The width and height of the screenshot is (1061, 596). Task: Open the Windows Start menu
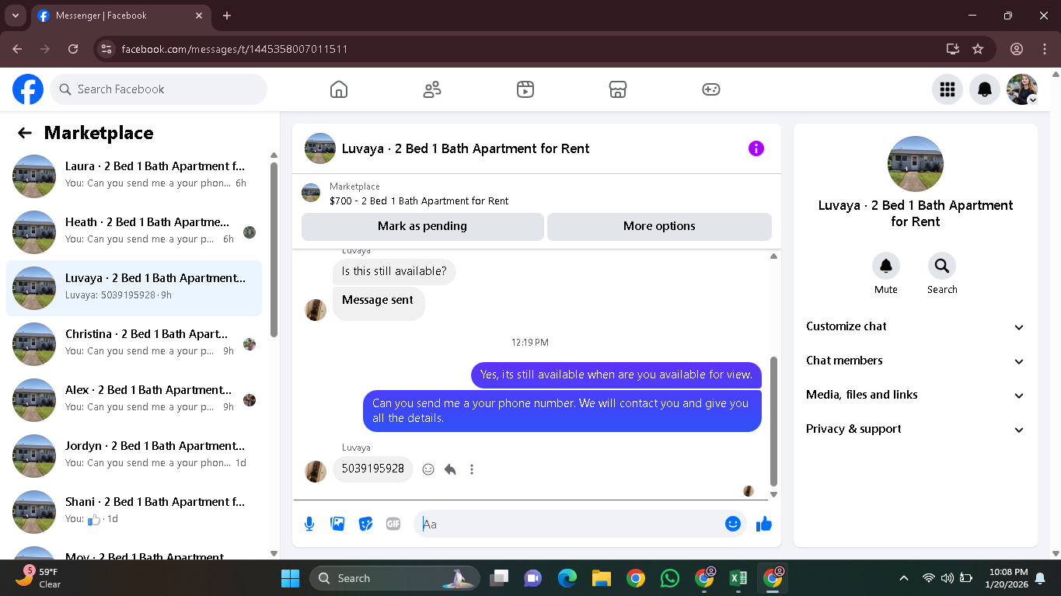(x=290, y=578)
